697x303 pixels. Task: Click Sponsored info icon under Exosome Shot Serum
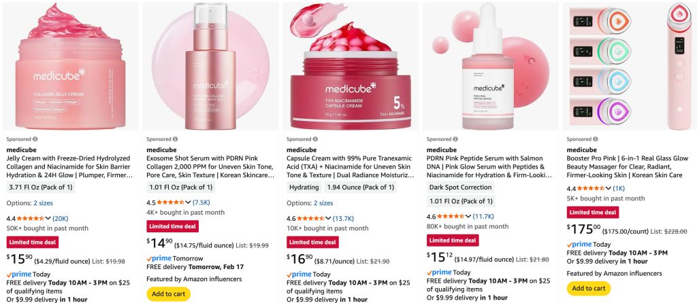pyautogui.click(x=175, y=139)
